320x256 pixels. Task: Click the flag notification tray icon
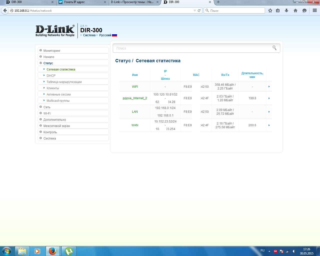pos(281,251)
